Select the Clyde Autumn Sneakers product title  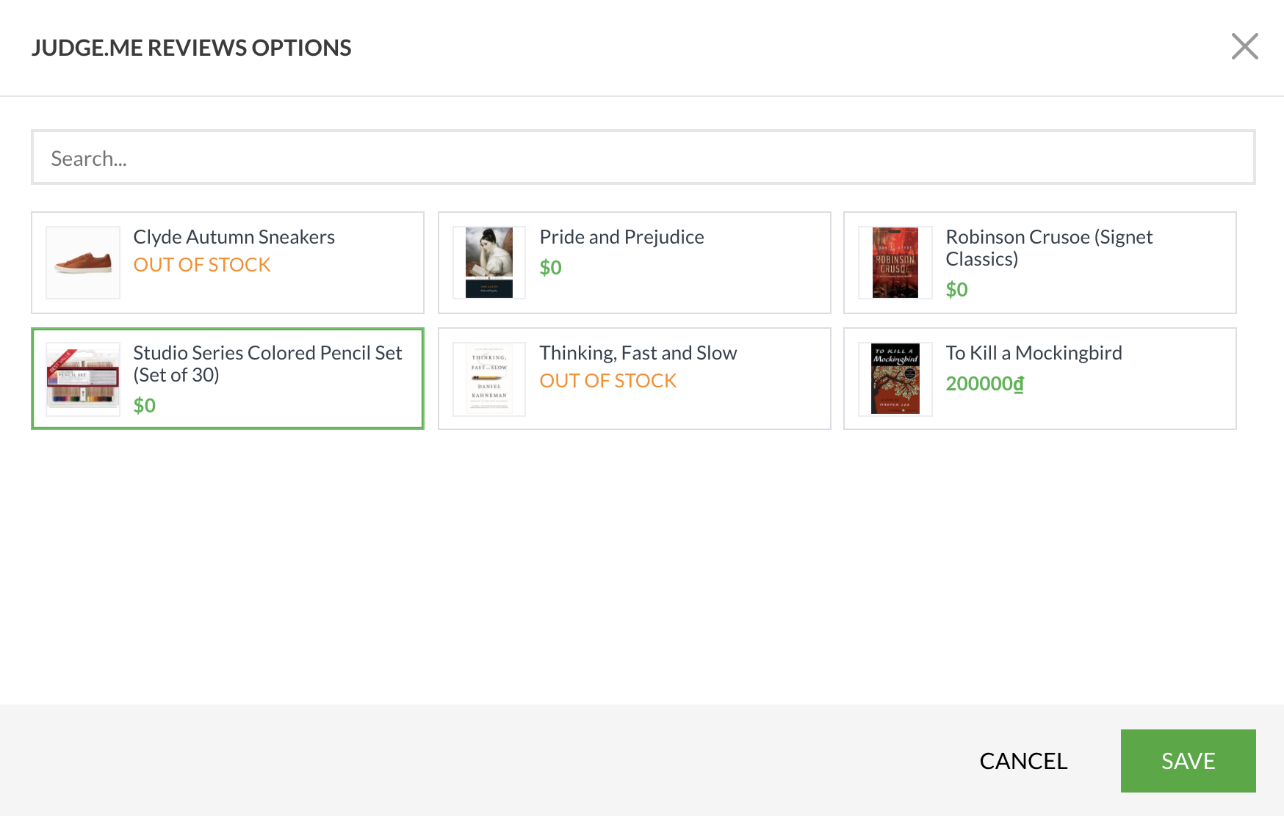(234, 237)
